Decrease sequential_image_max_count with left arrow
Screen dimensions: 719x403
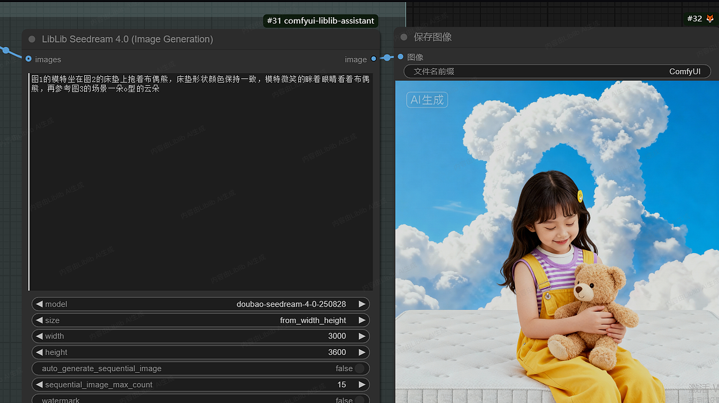click(x=39, y=384)
